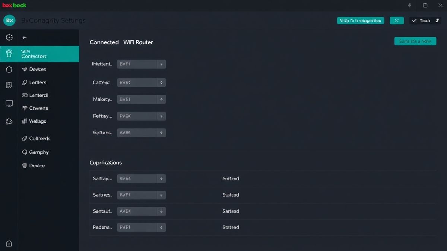Image resolution: width=447 pixels, height=251 pixels.
Task: Expand the Sattnes AVPI dropdown
Action: coord(142,195)
